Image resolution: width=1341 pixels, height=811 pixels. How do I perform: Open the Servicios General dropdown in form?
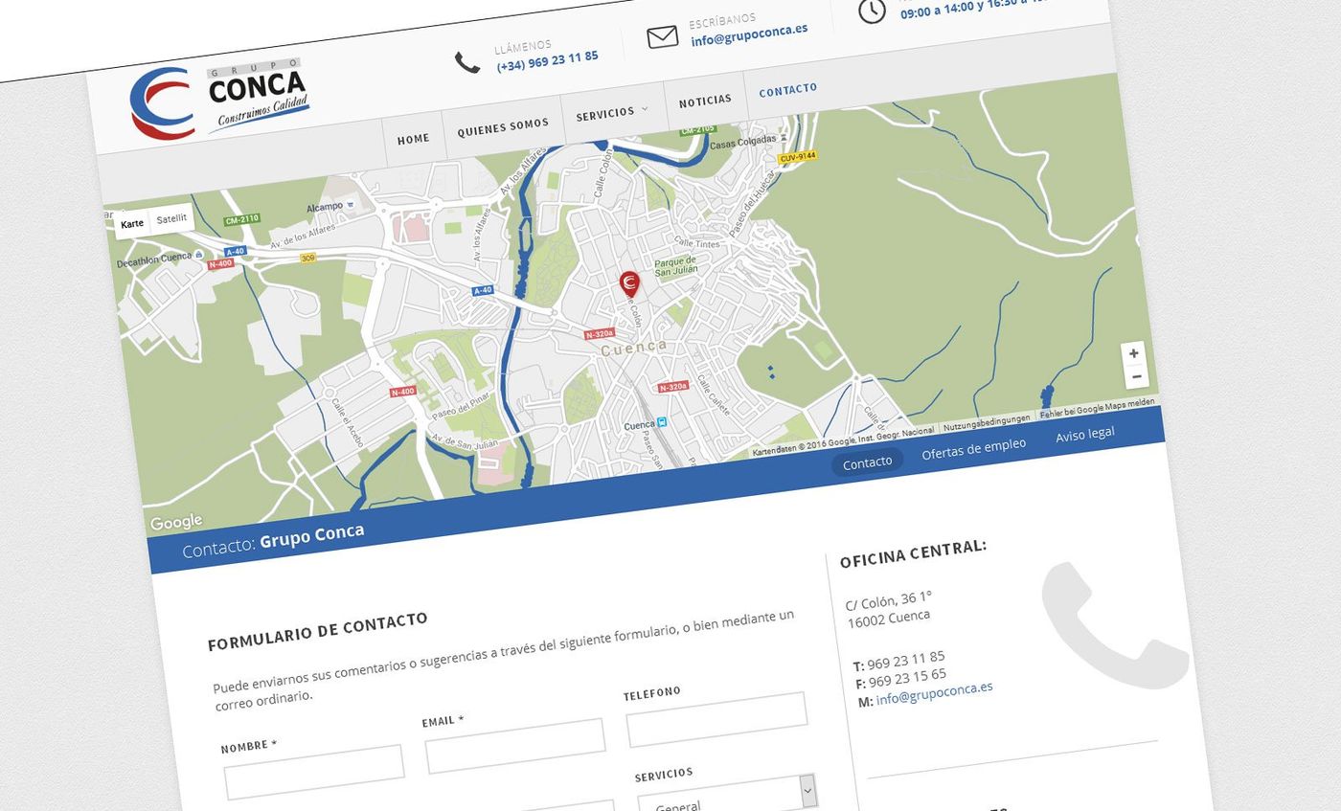tap(726, 797)
